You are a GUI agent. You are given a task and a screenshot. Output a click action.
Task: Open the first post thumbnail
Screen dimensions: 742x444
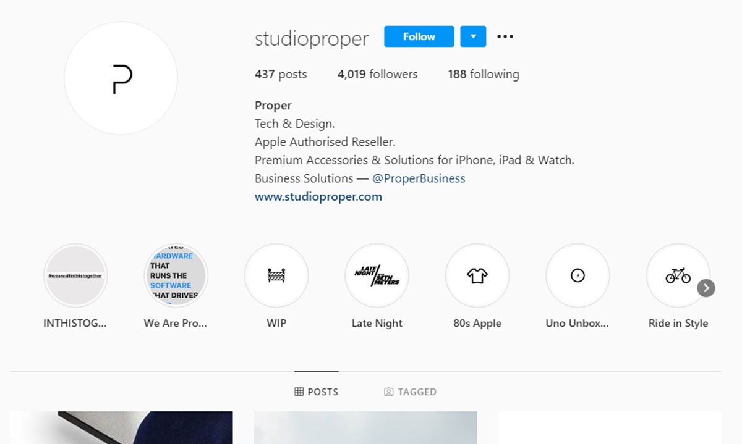click(x=121, y=427)
